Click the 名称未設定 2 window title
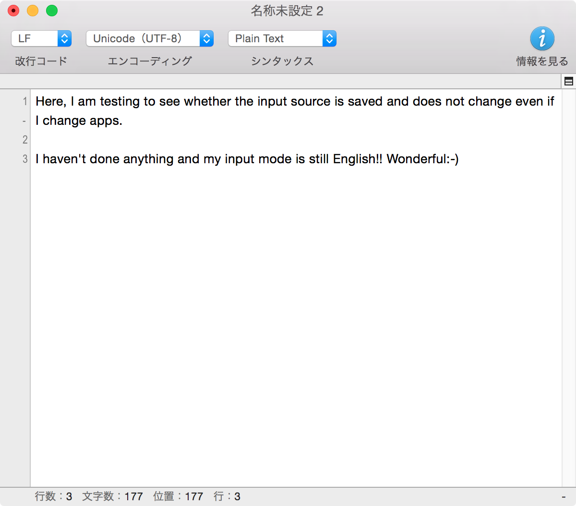 pos(287,10)
